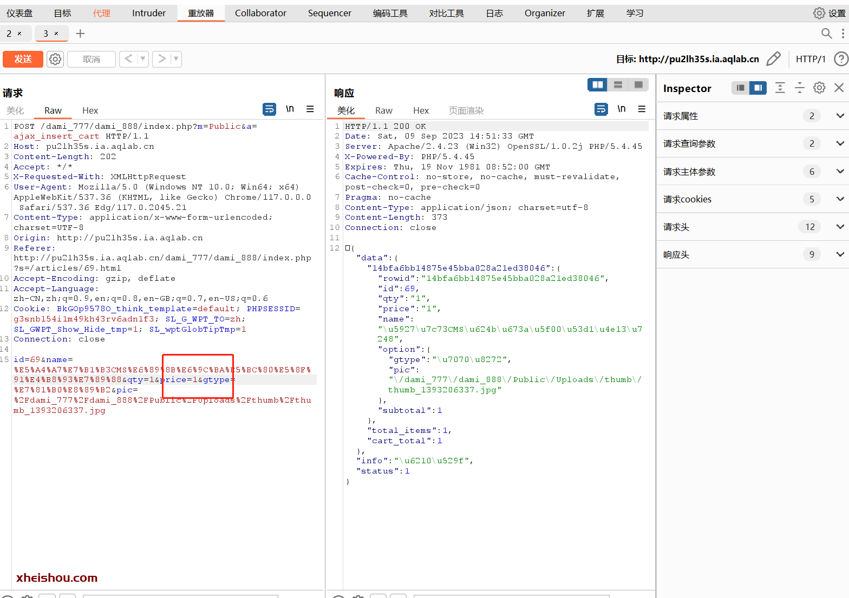Open the Sequencer tab

pyautogui.click(x=329, y=13)
